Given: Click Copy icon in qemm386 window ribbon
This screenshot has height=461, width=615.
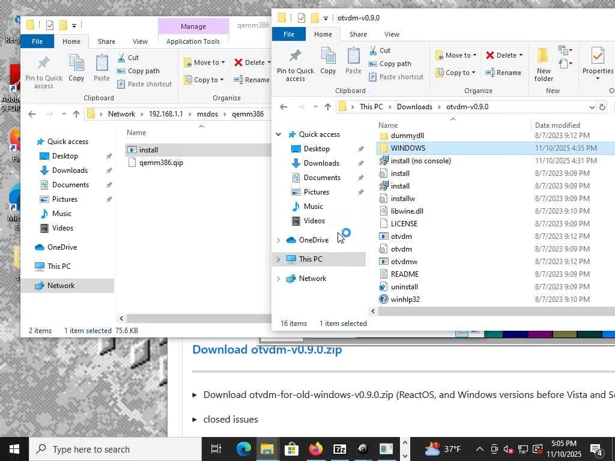Looking at the screenshot, I should click(x=76, y=67).
